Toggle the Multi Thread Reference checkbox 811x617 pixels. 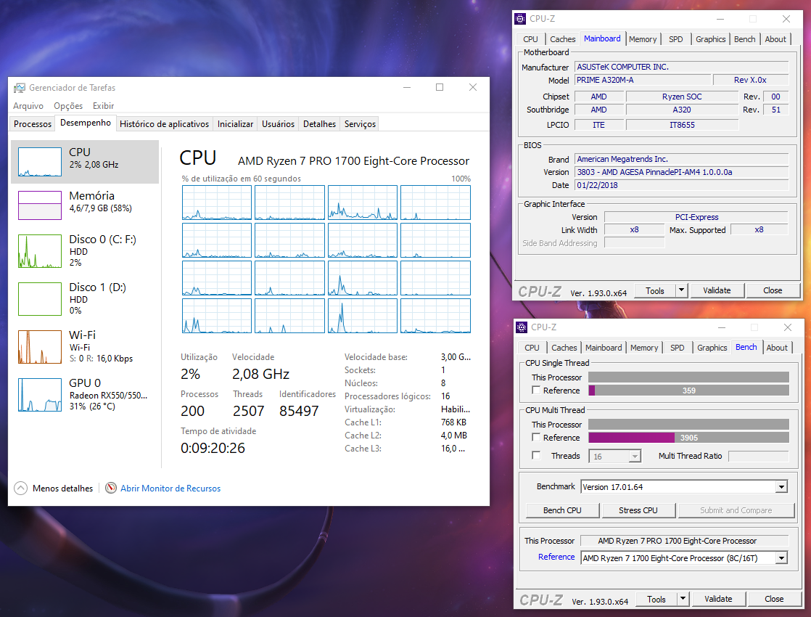pyautogui.click(x=536, y=438)
